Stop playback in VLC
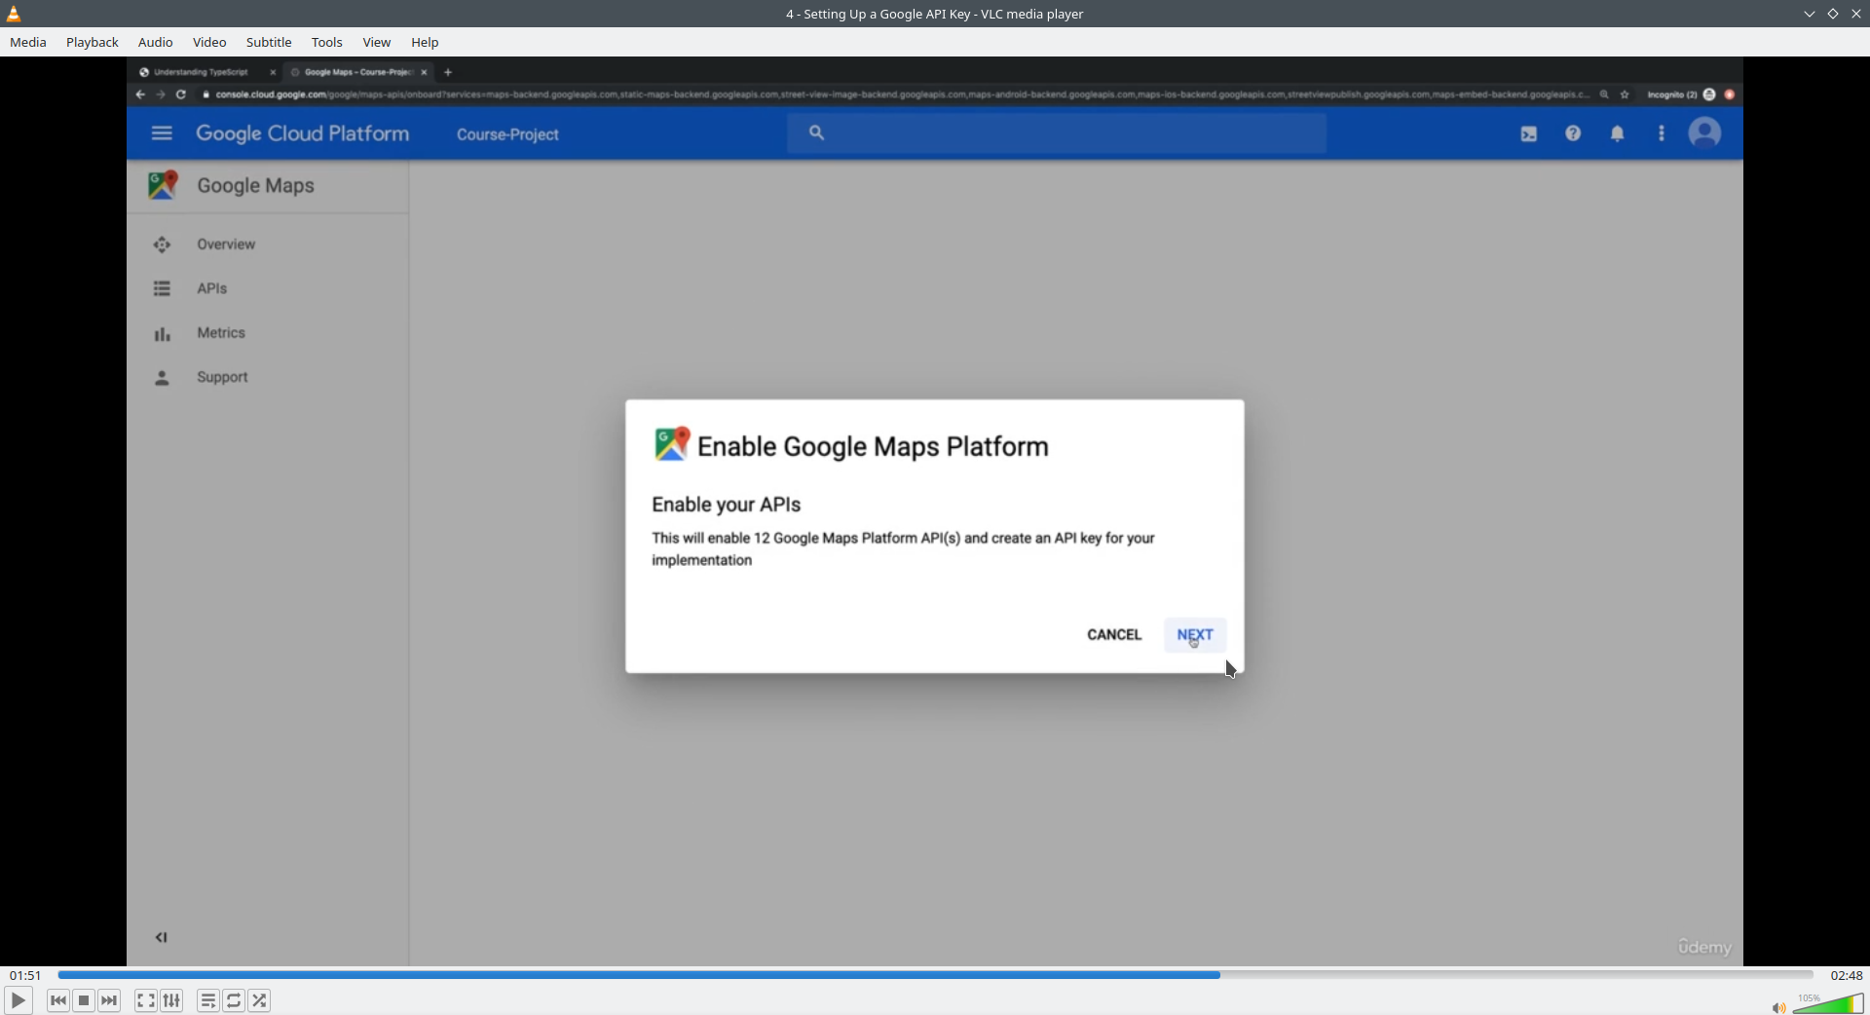 pyautogui.click(x=84, y=1000)
